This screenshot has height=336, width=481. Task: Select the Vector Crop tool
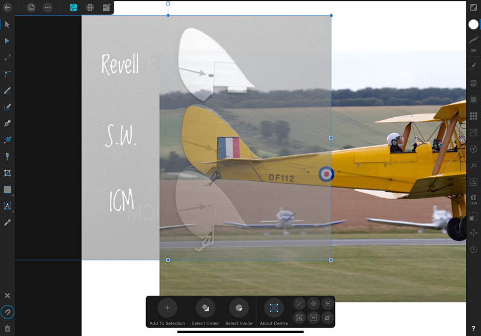tap(7, 173)
